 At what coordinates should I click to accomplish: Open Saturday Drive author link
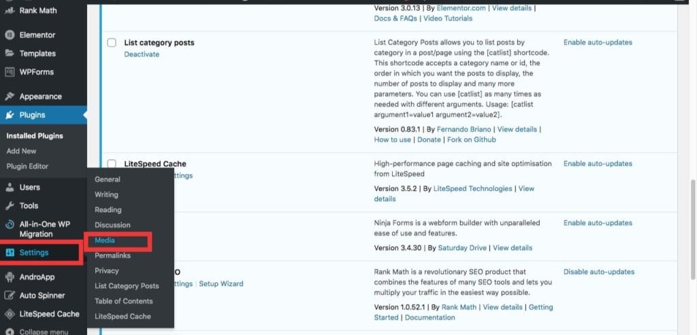[462, 248]
